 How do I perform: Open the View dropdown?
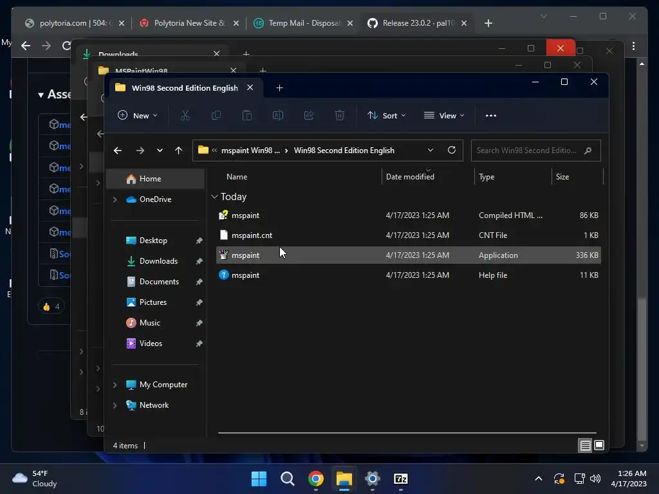pos(444,116)
